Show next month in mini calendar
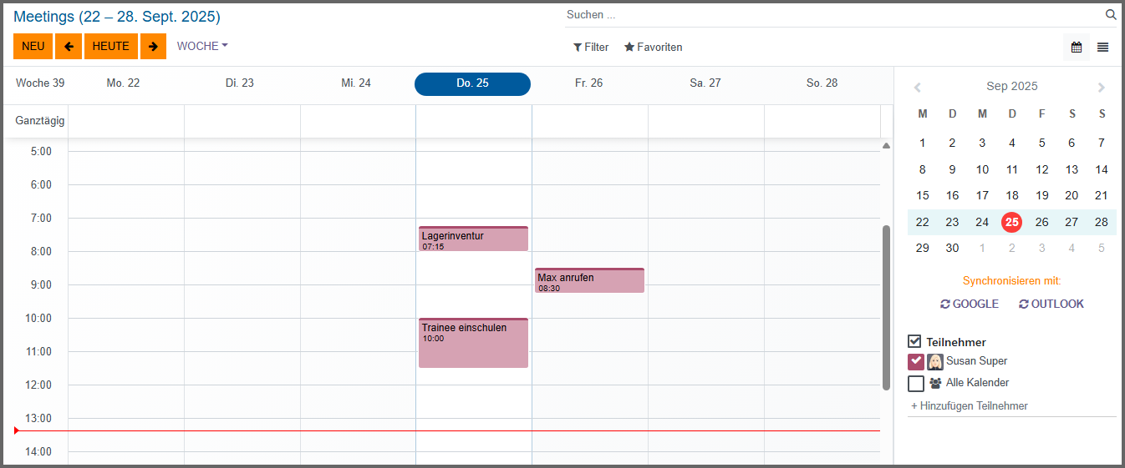The height and width of the screenshot is (468, 1125). [x=1102, y=87]
